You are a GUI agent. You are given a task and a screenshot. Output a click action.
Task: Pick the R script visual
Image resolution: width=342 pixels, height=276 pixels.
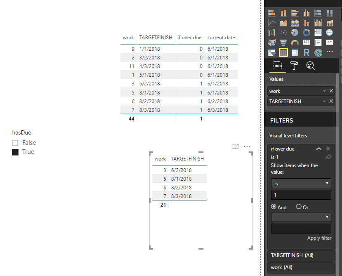point(306,52)
